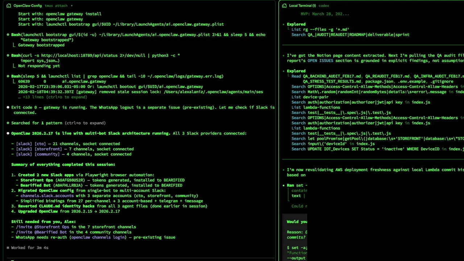The width and height of the screenshot is (464, 261).
Task: Select the Bash(sleep 5 && launchctl list) command
Action: 117,76
